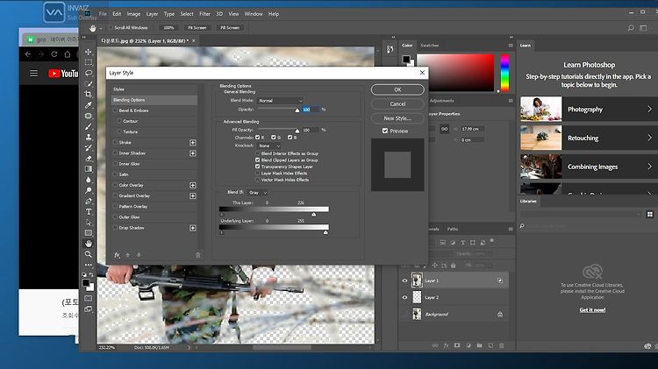Viewport: 658px width, 369px height.
Task: Enable Color Overlay checkbox
Action: (116, 185)
